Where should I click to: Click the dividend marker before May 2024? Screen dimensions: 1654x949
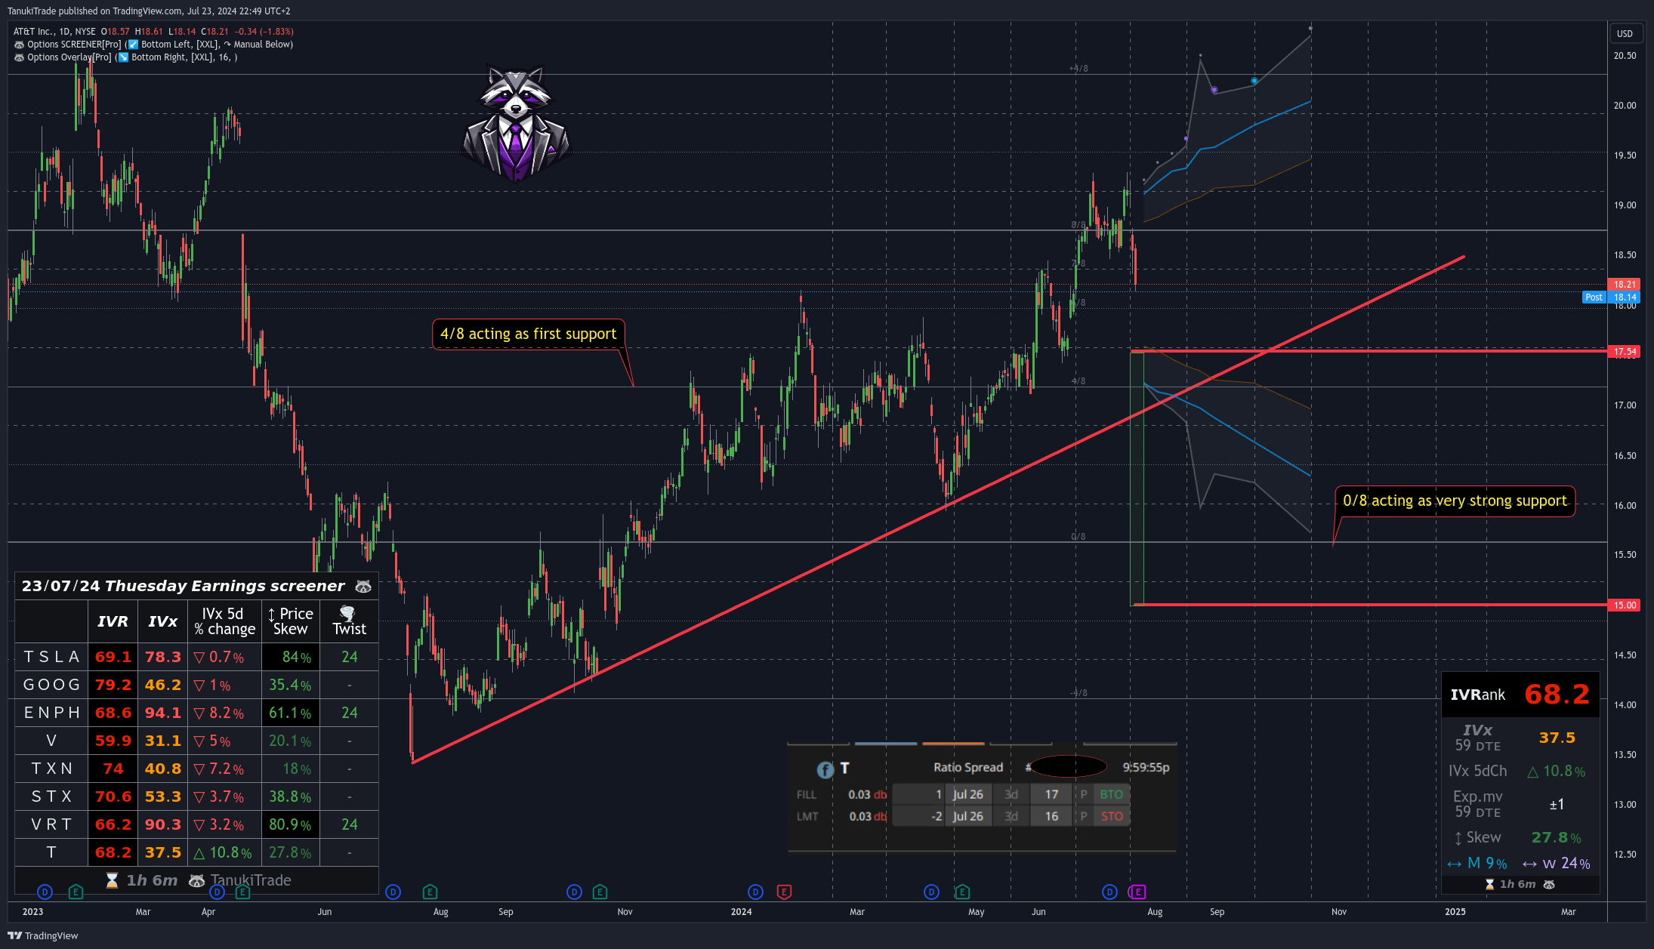[931, 892]
